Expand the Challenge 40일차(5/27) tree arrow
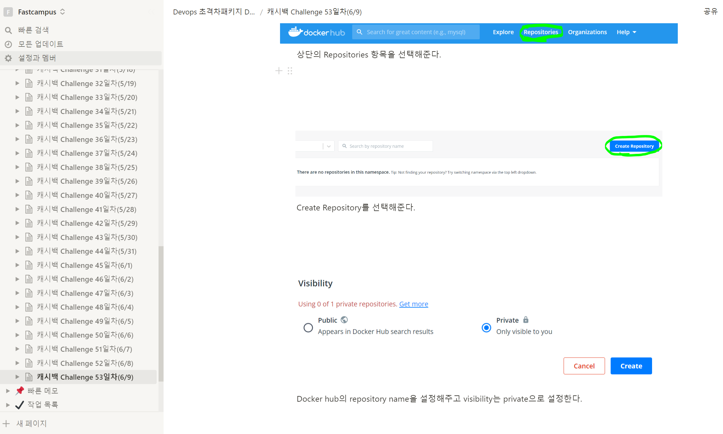Image resolution: width=723 pixels, height=434 pixels. pos(17,195)
